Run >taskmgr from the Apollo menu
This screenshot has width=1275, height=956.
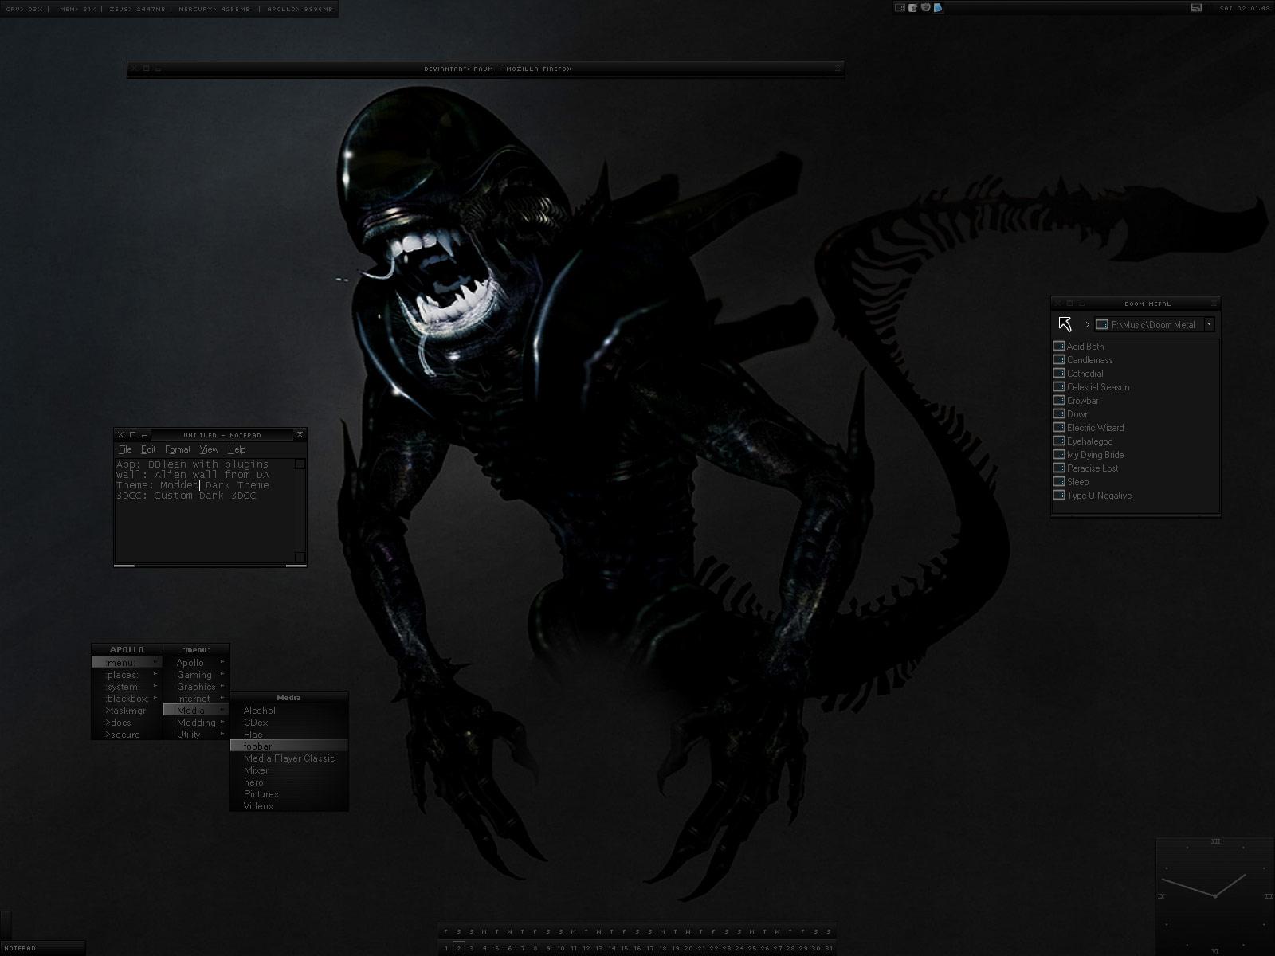tap(127, 710)
